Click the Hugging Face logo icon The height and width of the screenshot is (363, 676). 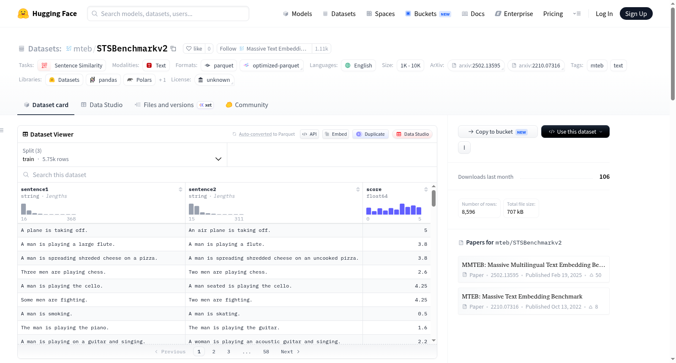click(x=23, y=13)
